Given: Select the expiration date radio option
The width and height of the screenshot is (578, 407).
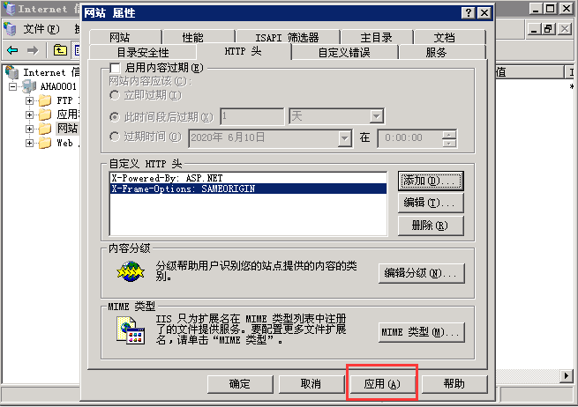Looking at the screenshot, I should pyautogui.click(x=115, y=137).
